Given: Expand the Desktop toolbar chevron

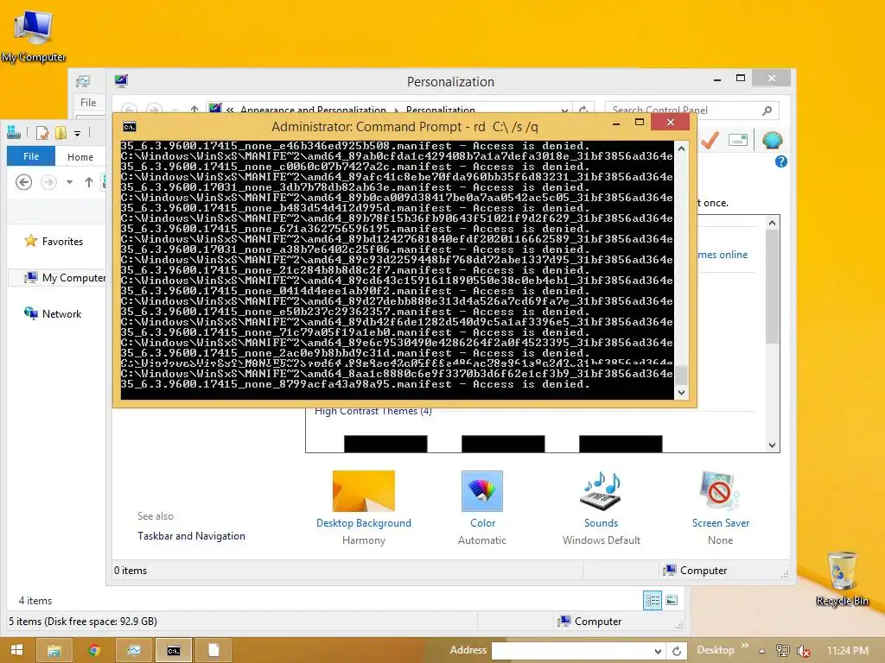Looking at the screenshot, I should pos(744,646).
